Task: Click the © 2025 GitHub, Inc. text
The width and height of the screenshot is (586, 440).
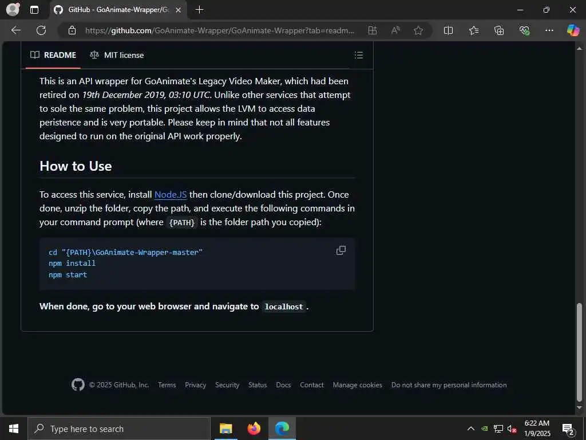Action: click(119, 385)
